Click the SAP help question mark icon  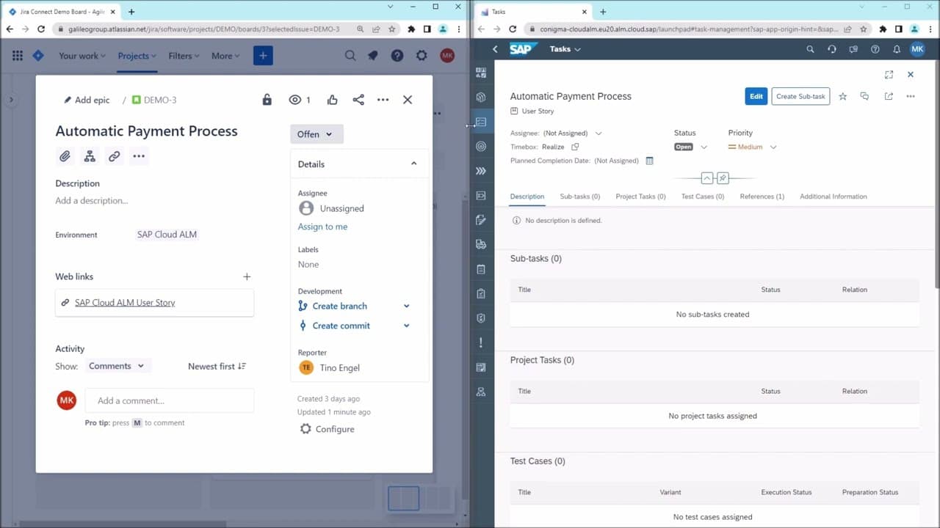[875, 49]
